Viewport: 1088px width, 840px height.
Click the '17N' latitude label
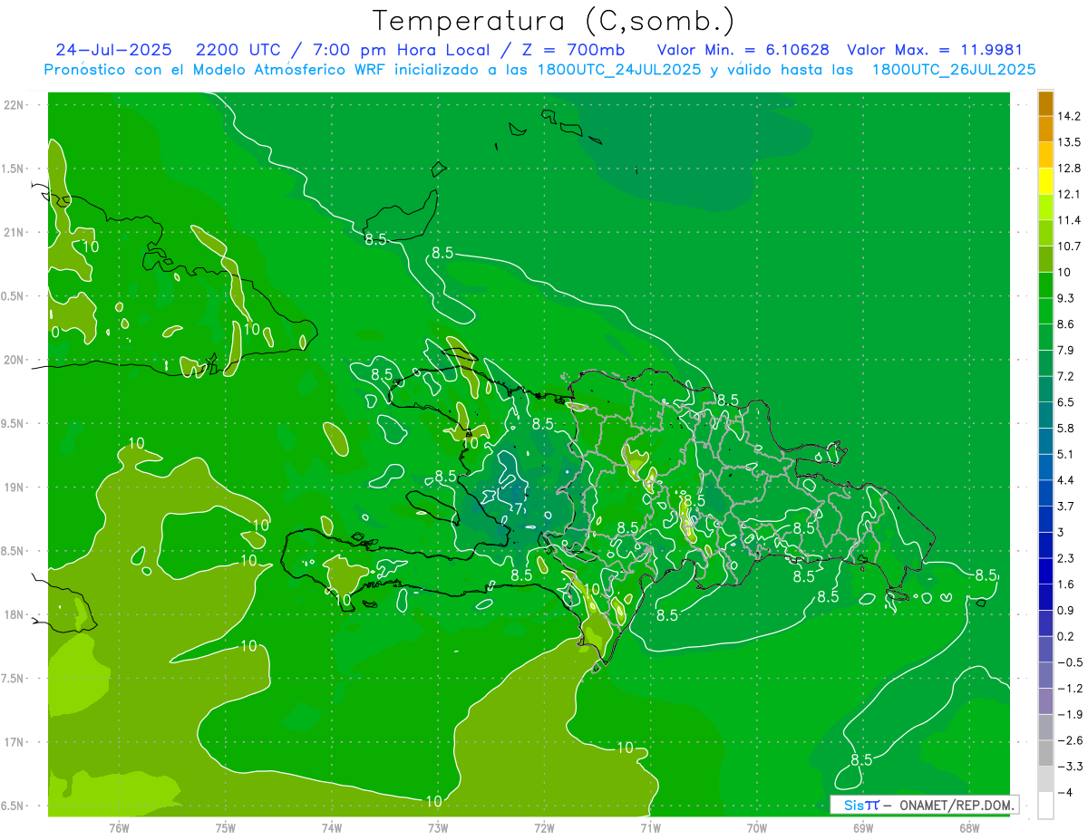(x=14, y=742)
